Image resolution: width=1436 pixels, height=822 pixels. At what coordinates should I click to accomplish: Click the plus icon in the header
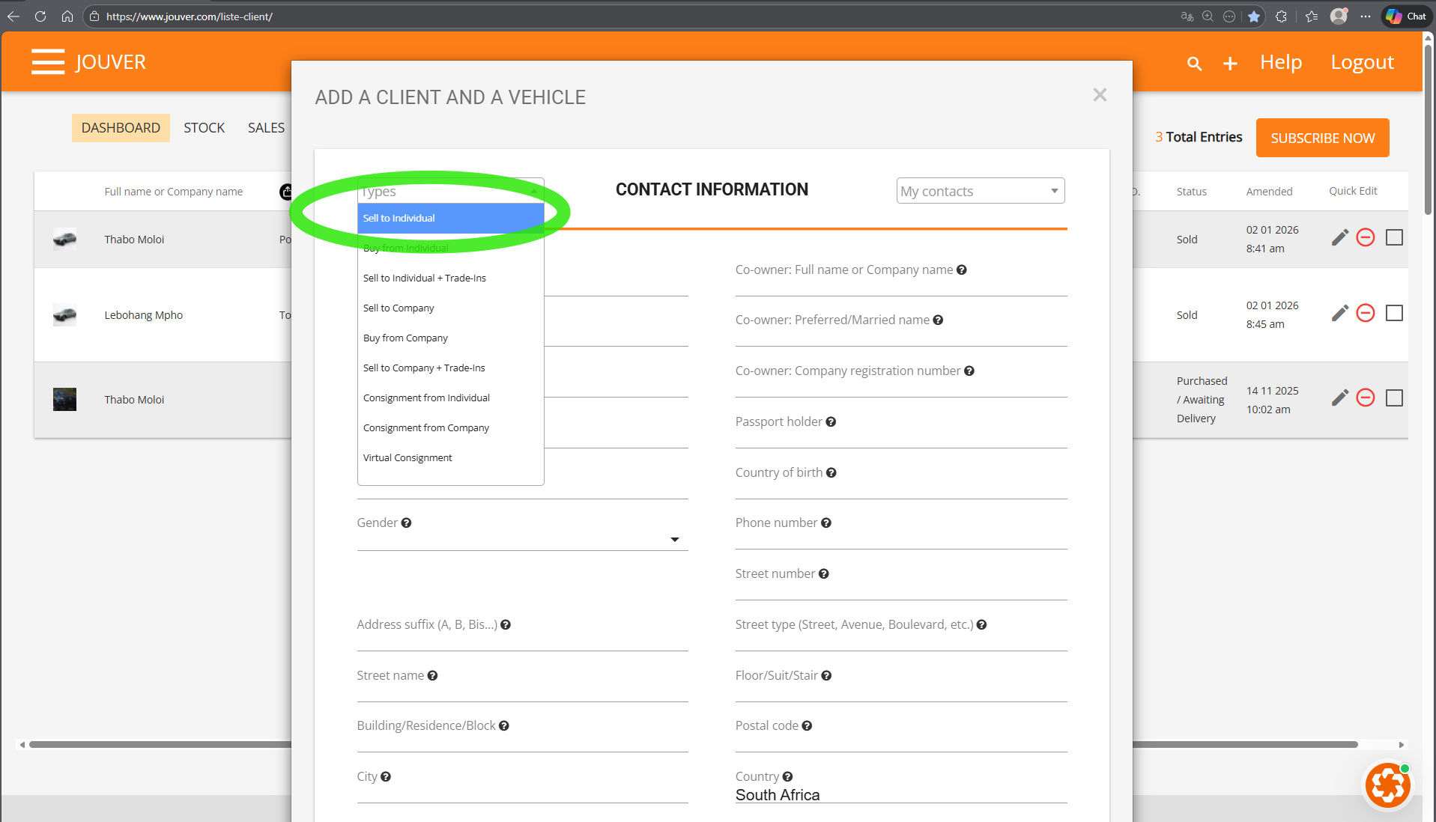(1230, 64)
